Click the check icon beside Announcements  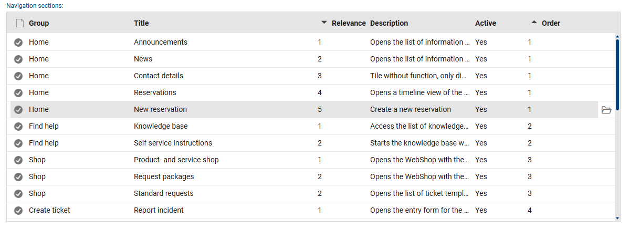click(x=18, y=43)
